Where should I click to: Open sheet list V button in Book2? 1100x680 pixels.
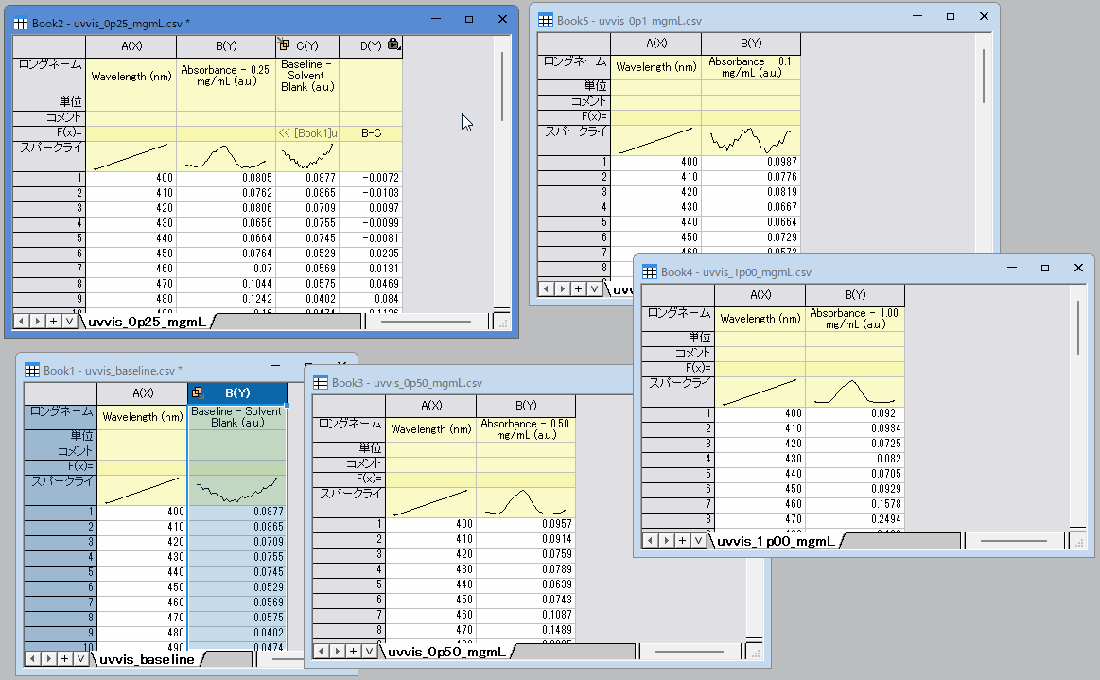pyautogui.click(x=69, y=322)
